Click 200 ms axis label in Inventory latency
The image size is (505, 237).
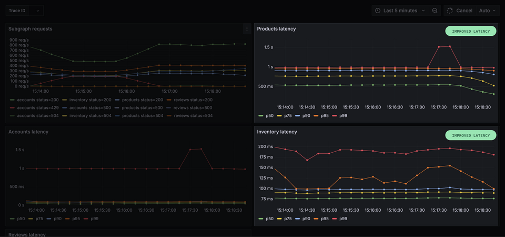[265, 147]
